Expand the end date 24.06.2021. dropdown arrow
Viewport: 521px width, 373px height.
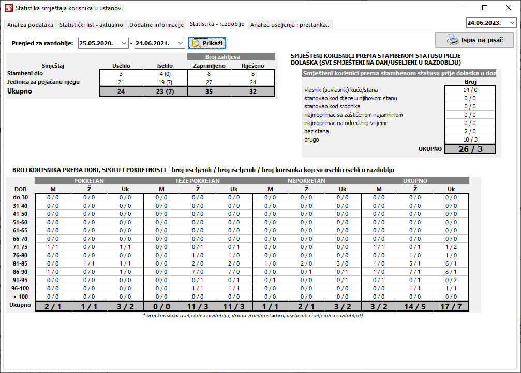coord(180,44)
